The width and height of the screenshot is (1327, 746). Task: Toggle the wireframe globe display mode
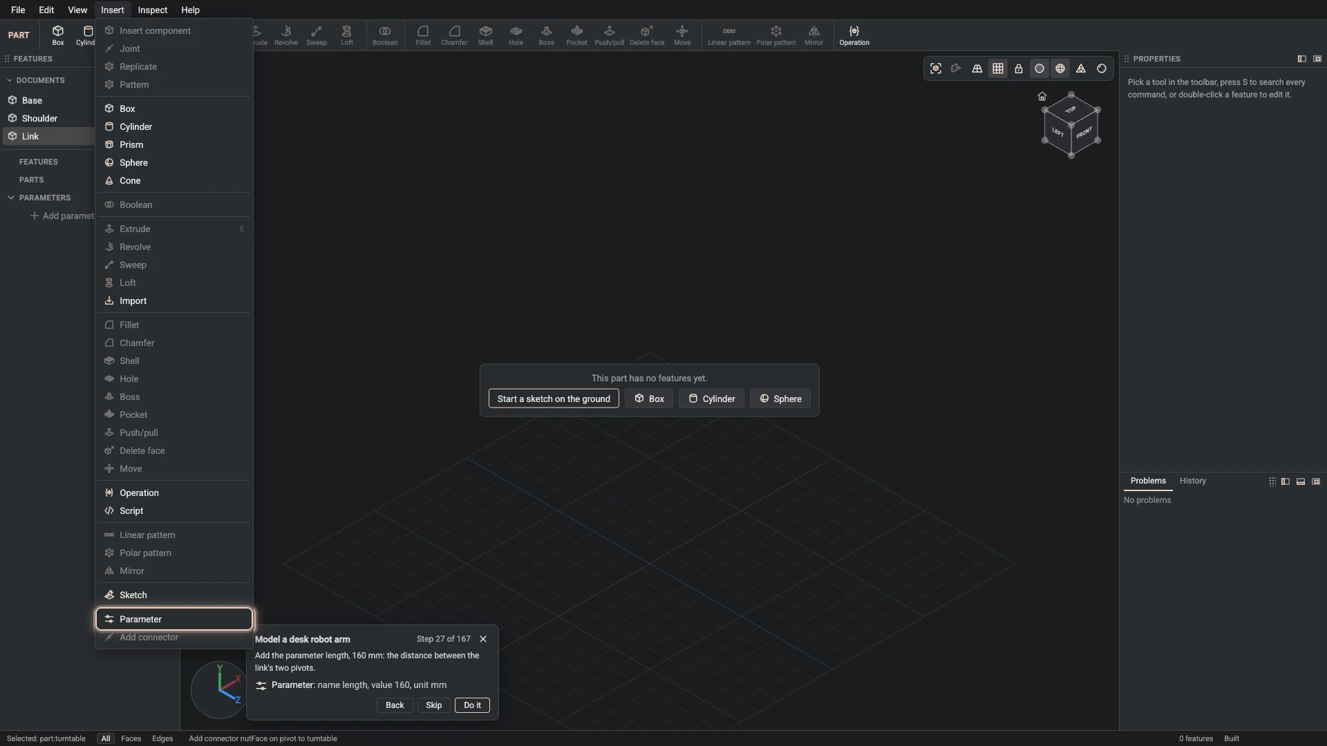pyautogui.click(x=1060, y=68)
